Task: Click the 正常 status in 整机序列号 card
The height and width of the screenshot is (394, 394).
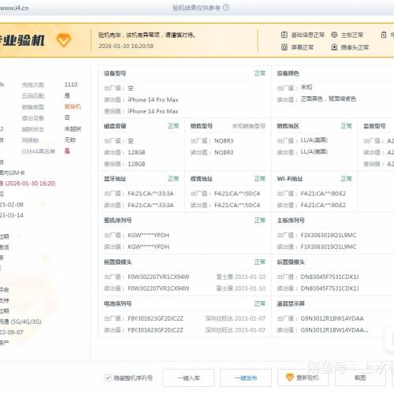Action: point(260,221)
